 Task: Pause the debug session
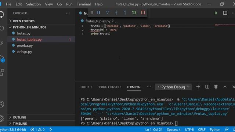tap(98, 12)
